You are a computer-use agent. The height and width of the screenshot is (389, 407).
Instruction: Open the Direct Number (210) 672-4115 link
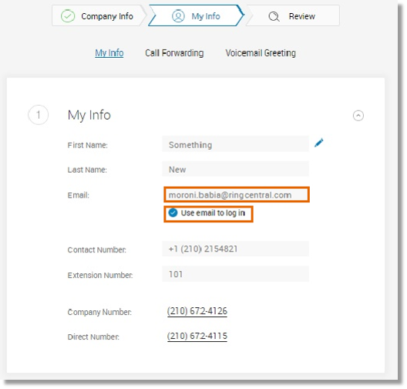(197, 336)
